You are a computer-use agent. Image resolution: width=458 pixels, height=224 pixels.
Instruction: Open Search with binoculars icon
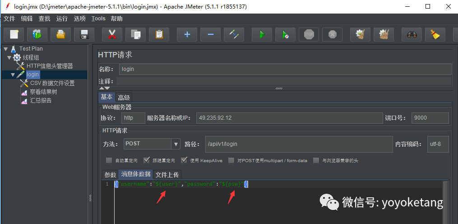coord(412,34)
